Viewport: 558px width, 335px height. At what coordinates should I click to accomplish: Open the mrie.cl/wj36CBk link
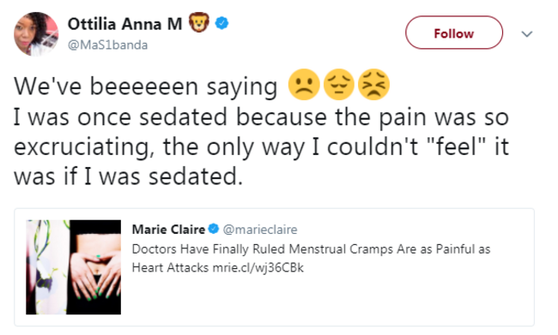point(258,267)
